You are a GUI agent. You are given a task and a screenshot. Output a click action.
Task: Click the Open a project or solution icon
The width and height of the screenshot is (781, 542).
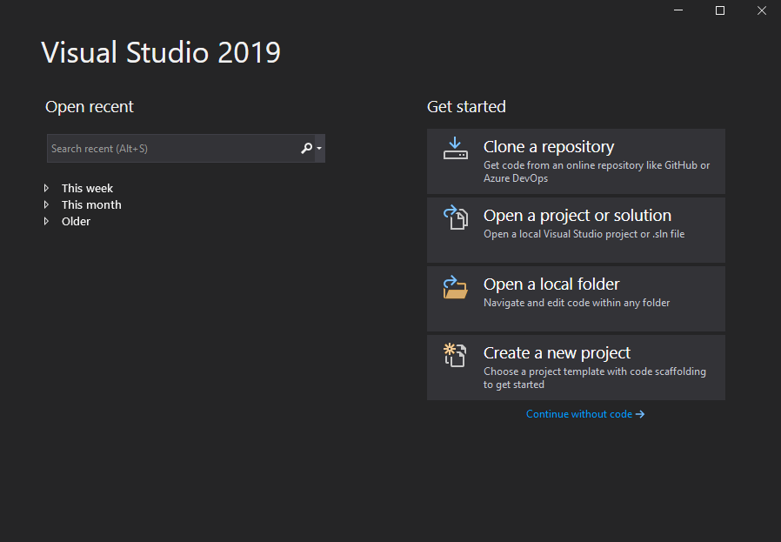[455, 217]
